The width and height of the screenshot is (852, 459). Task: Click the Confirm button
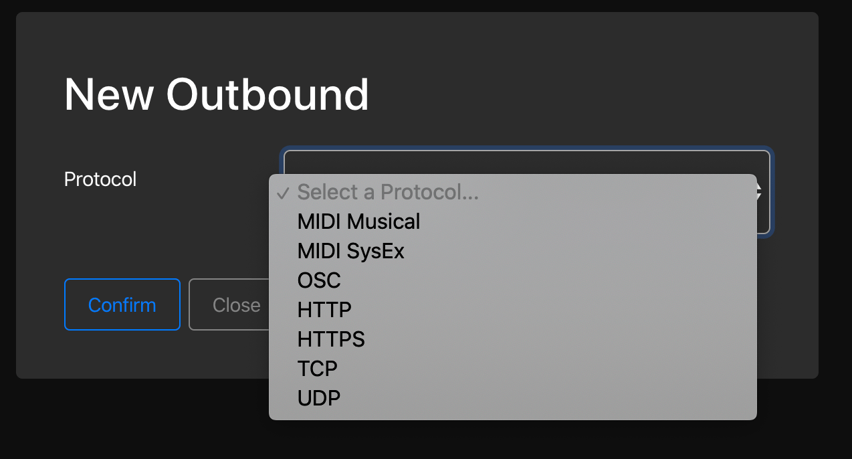point(122,305)
